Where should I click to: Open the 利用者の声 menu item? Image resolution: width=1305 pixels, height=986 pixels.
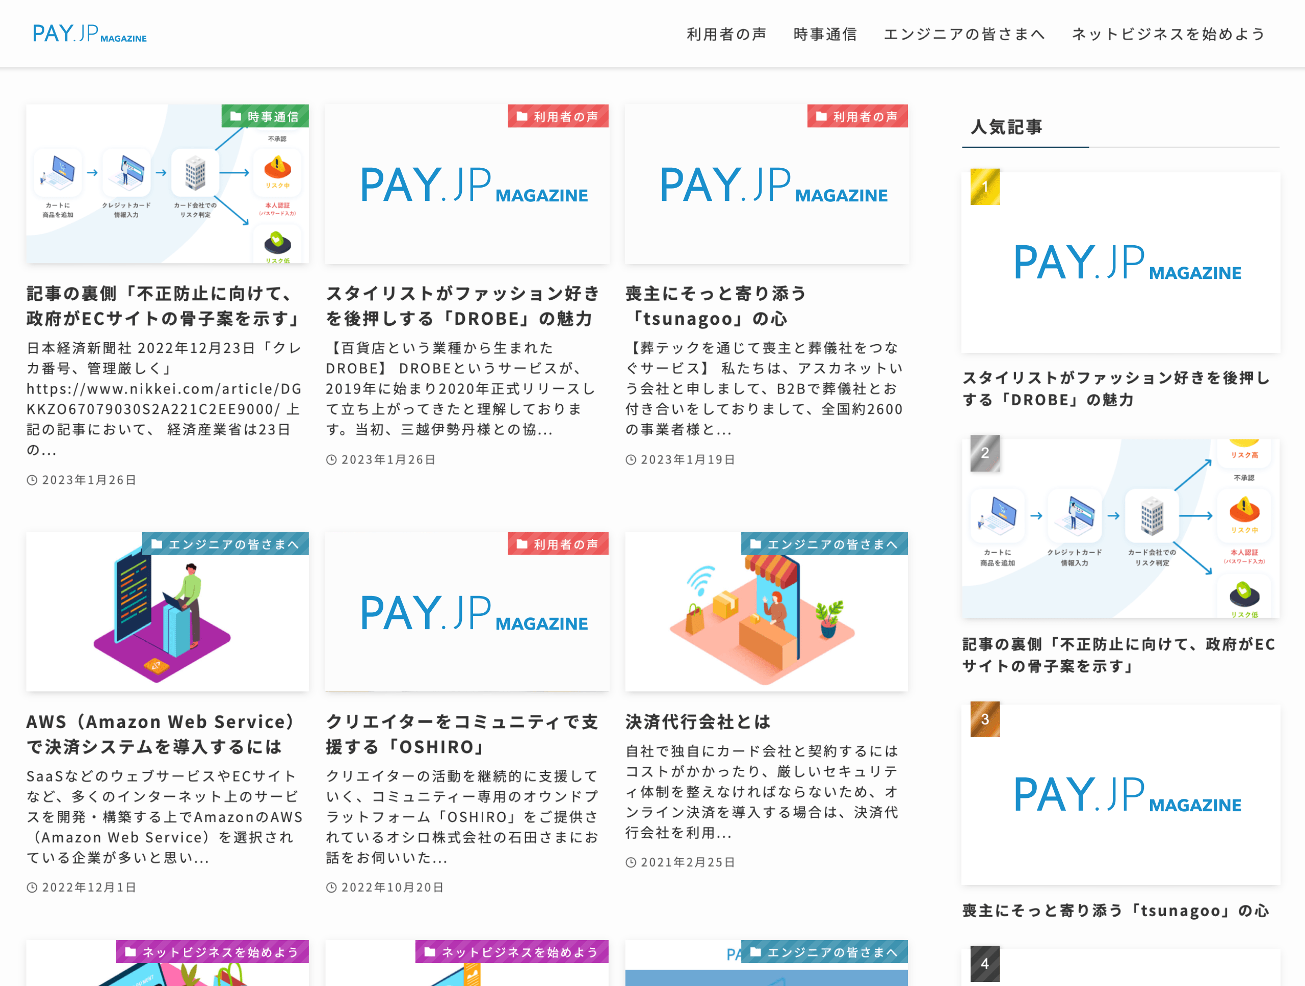726,34
